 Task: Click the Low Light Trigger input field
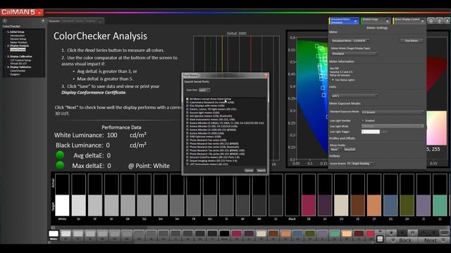(371, 131)
